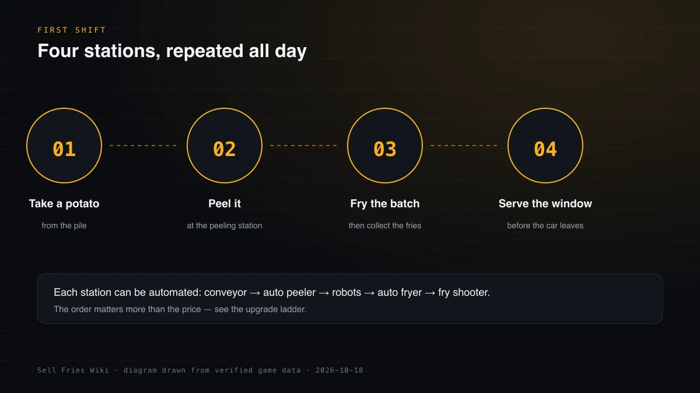Select the 04 station circle
700x393 pixels.
tap(545, 146)
